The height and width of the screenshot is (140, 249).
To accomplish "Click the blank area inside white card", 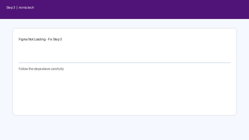I will point(125,93).
